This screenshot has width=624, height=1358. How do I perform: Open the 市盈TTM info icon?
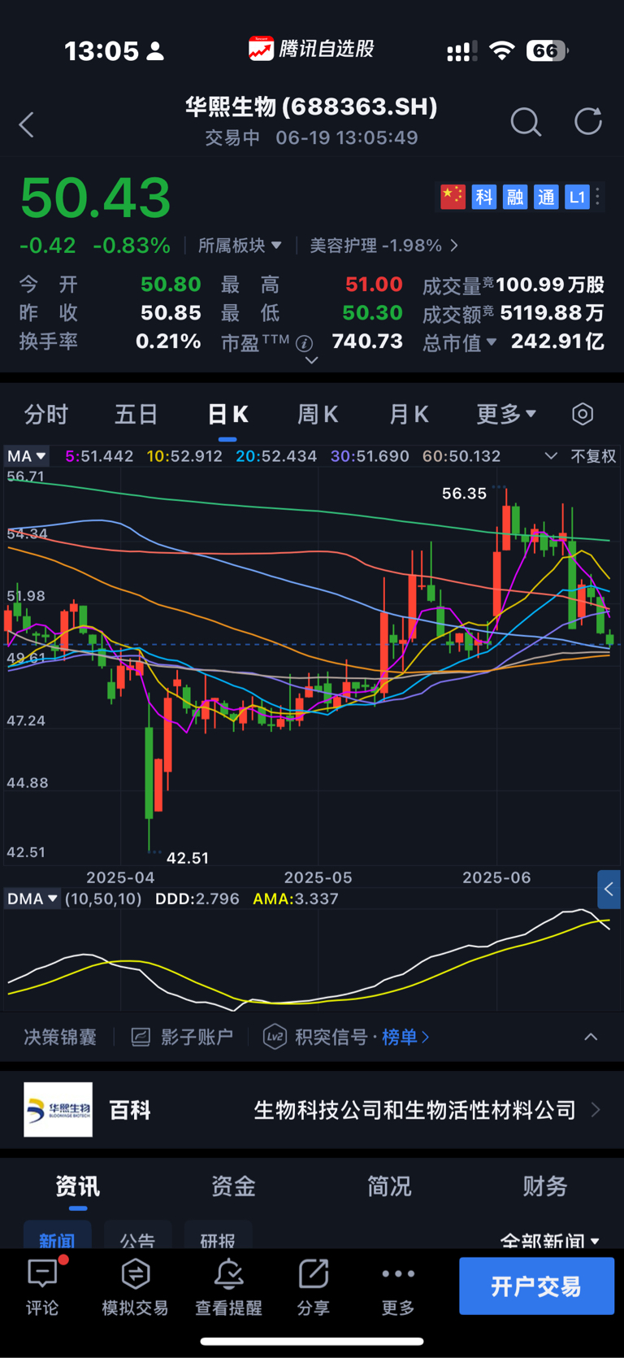(x=305, y=343)
